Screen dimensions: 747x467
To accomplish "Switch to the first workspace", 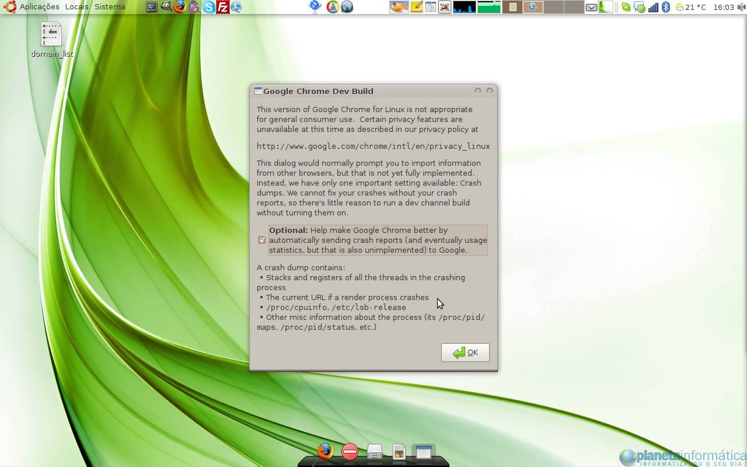I will [x=512, y=7].
